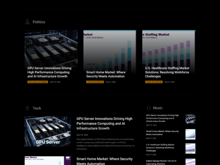The width and height of the screenshot is (220, 165).
Task: Open the Music section heading
Action: [158, 108]
